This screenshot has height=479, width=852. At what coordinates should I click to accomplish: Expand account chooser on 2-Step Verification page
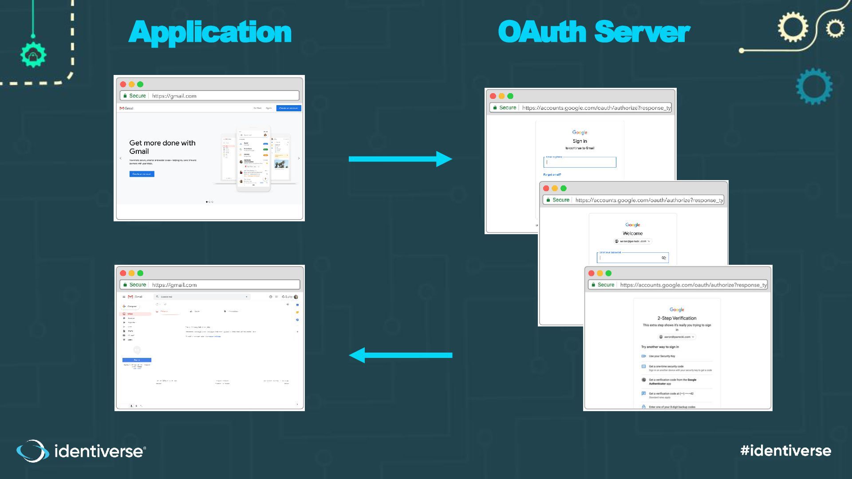(x=677, y=337)
